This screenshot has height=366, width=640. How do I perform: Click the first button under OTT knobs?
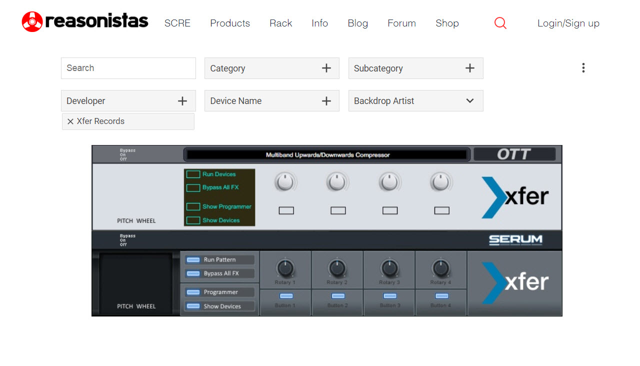pyautogui.click(x=286, y=210)
